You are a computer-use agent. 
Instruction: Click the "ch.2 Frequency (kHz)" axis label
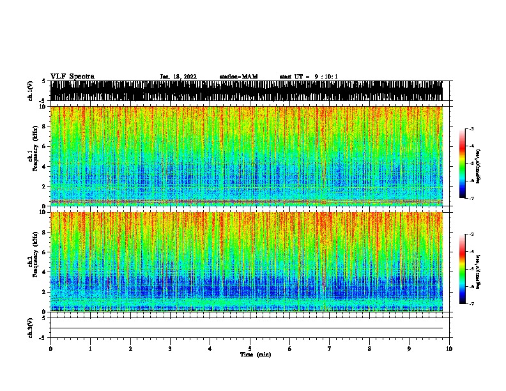(x=33, y=254)
